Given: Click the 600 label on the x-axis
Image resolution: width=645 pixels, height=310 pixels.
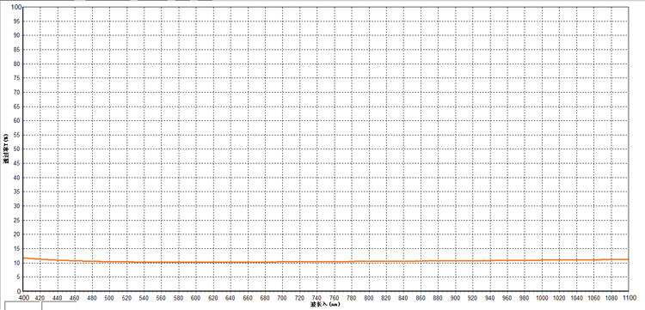Looking at the screenshot, I should [196, 297].
